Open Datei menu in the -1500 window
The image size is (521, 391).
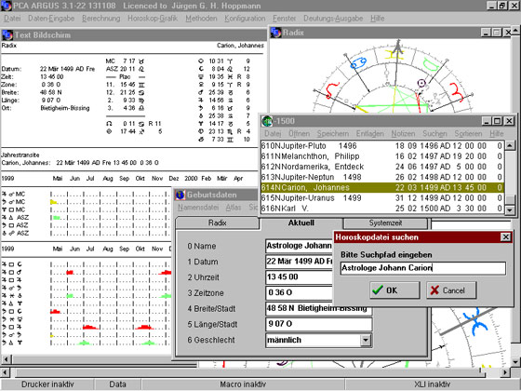(273, 134)
